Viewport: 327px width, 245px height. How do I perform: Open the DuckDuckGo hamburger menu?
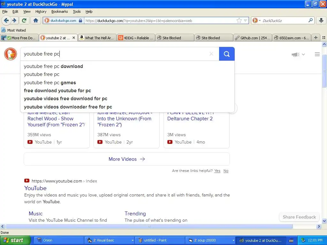click(317, 54)
